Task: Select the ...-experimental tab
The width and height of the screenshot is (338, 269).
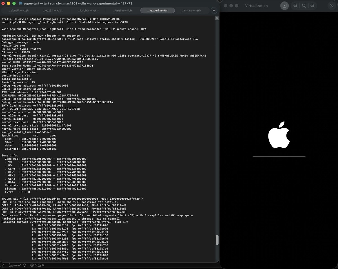Action: pos(157,10)
